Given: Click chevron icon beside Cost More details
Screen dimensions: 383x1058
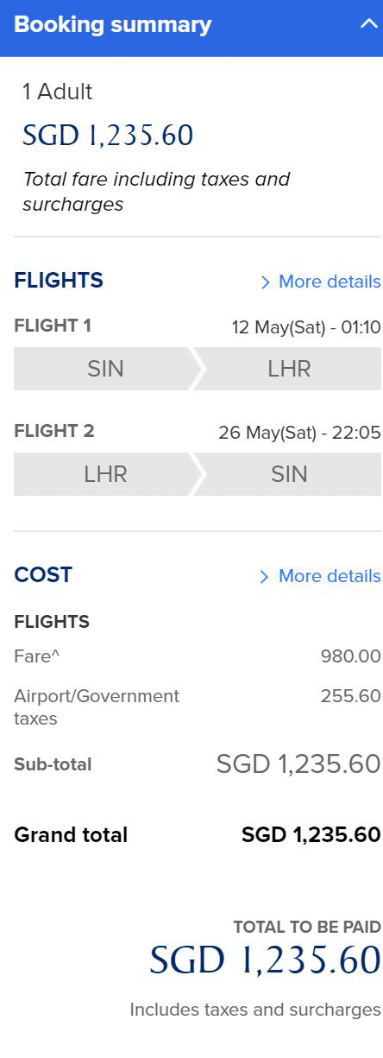Looking at the screenshot, I should (265, 577).
